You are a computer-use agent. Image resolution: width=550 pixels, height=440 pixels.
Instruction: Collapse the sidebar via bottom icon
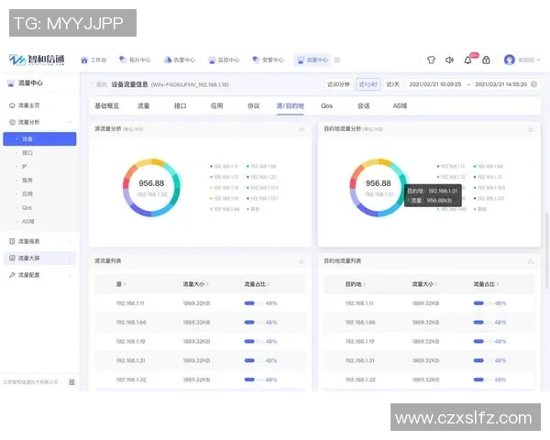(x=71, y=381)
